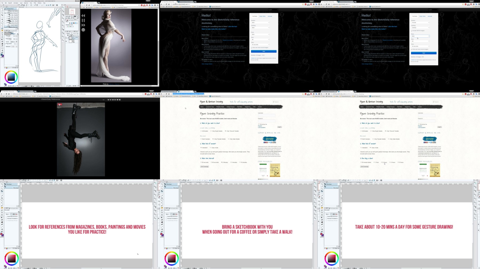
Task: Skip forward using the icon beside the model photo
Action: [x=83, y=25]
